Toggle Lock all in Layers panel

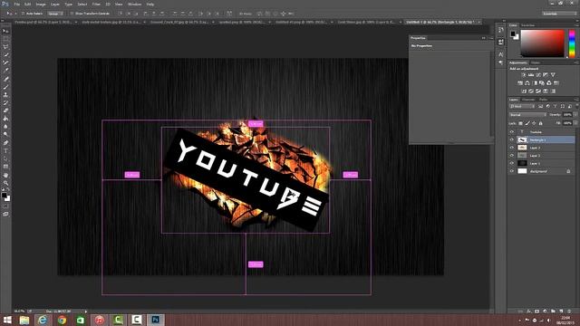[540, 123]
